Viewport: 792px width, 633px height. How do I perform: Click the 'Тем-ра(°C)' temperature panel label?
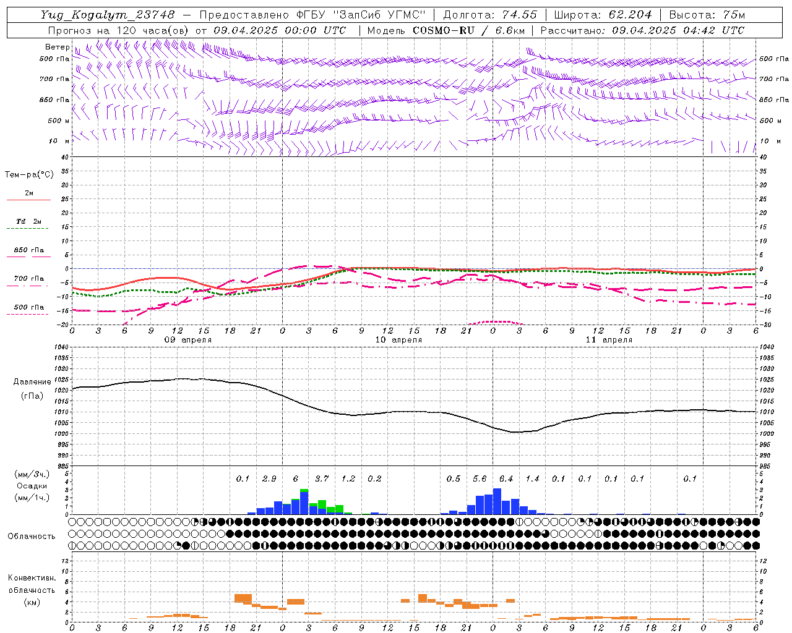pos(29,175)
